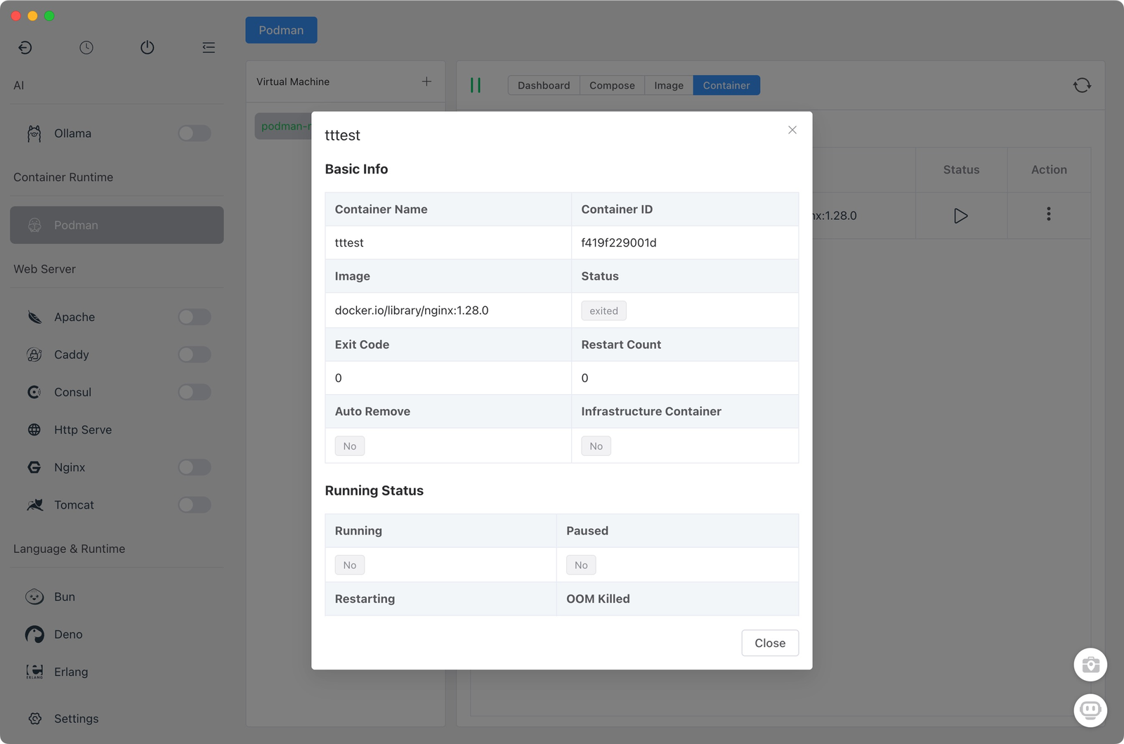Click the back arrow icon in sidebar
This screenshot has width=1124, height=744.
pos(25,48)
